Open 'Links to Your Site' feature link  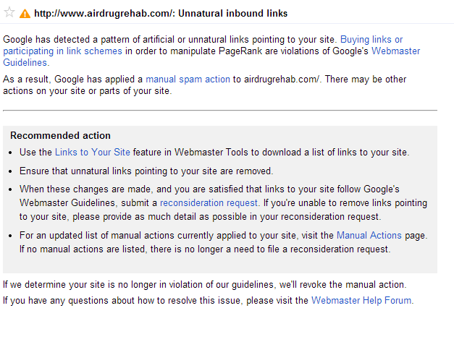pos(93,153)
